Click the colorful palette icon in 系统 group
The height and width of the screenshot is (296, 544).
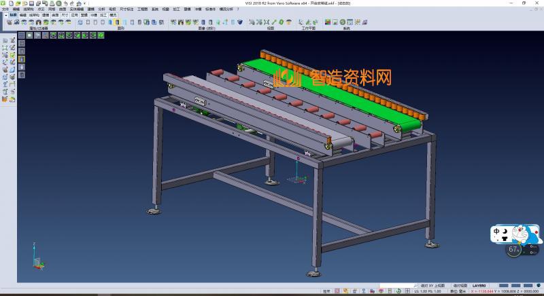tap(328, 22)
